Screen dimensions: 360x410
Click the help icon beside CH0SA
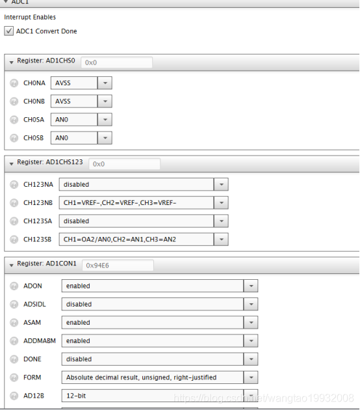pos(14,120)
